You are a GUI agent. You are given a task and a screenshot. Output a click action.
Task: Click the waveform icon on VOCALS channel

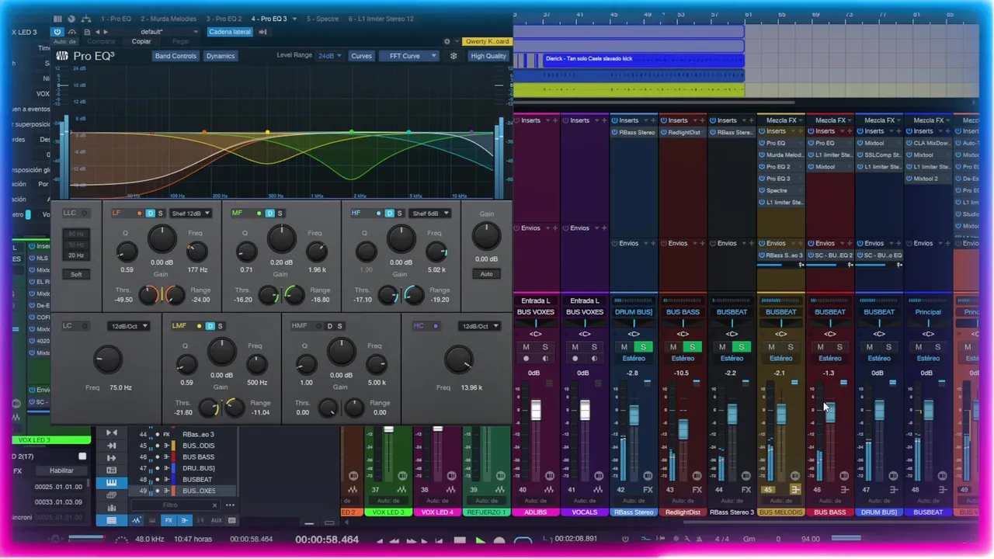[598, 490]
